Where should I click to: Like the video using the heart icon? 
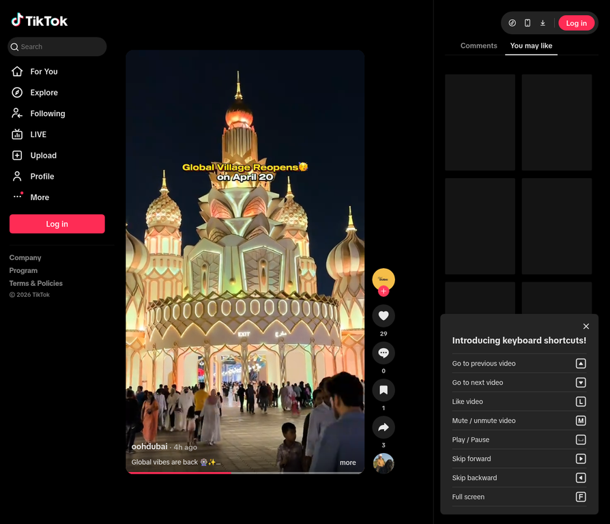pyautogui.click(x=383, y=315)
